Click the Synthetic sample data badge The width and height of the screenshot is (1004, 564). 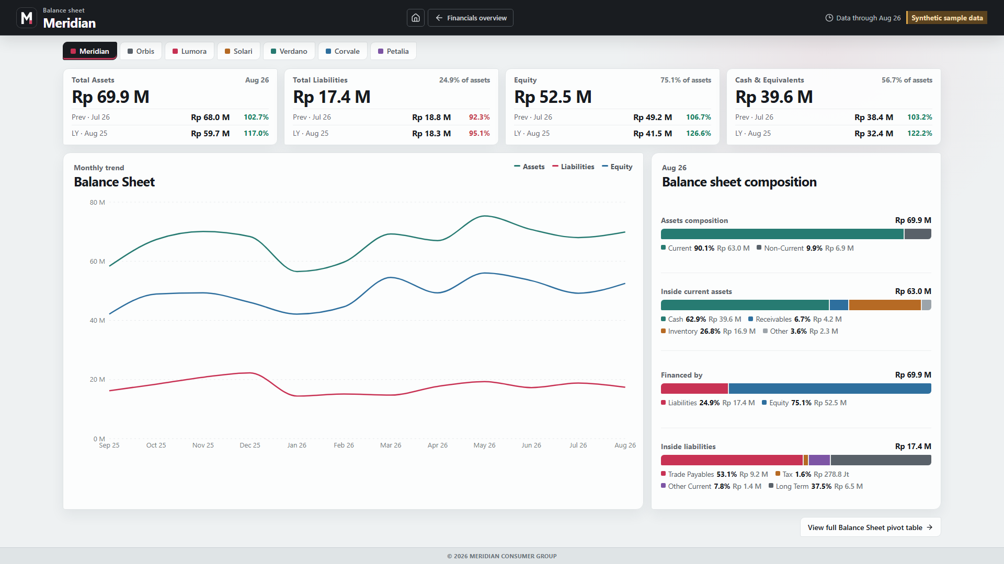[x=947, y=18]
